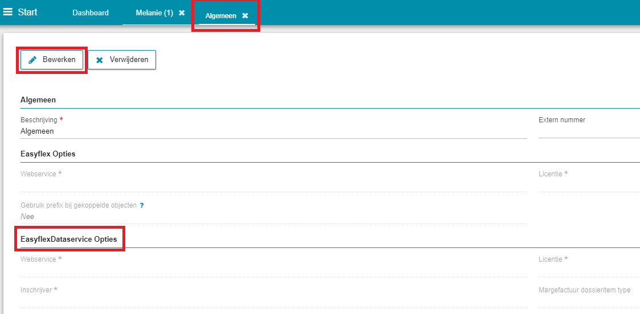The width and height of the screenshot is (640, 314).
Task: Click the Licentie field under Easyflex Opties
Action: tap(589, 185)
